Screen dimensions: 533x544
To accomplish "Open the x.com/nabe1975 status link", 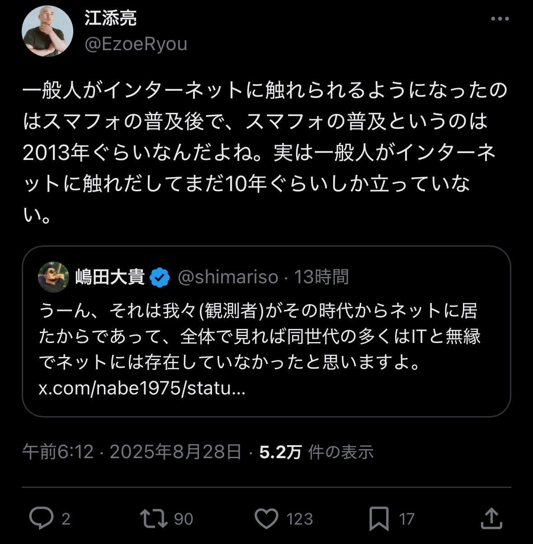I will [x=142, y=388].
